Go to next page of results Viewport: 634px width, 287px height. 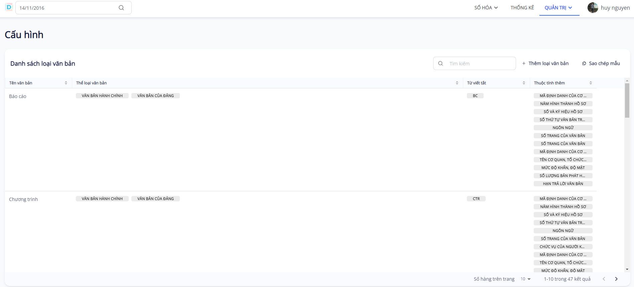point(616,279)
